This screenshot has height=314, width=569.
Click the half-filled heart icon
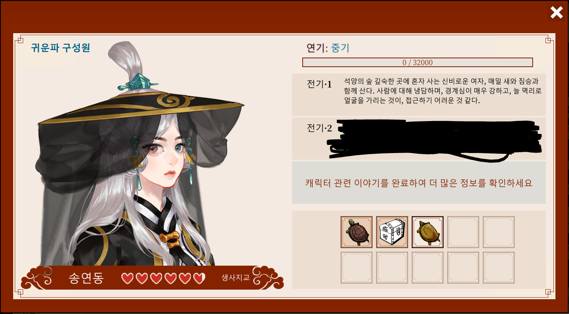(x=199, y=278)
